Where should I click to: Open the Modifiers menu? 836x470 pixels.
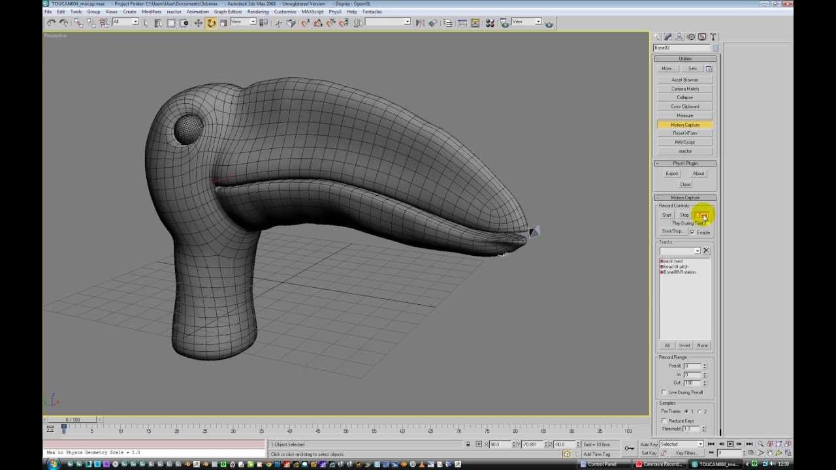tap(151, 12)
